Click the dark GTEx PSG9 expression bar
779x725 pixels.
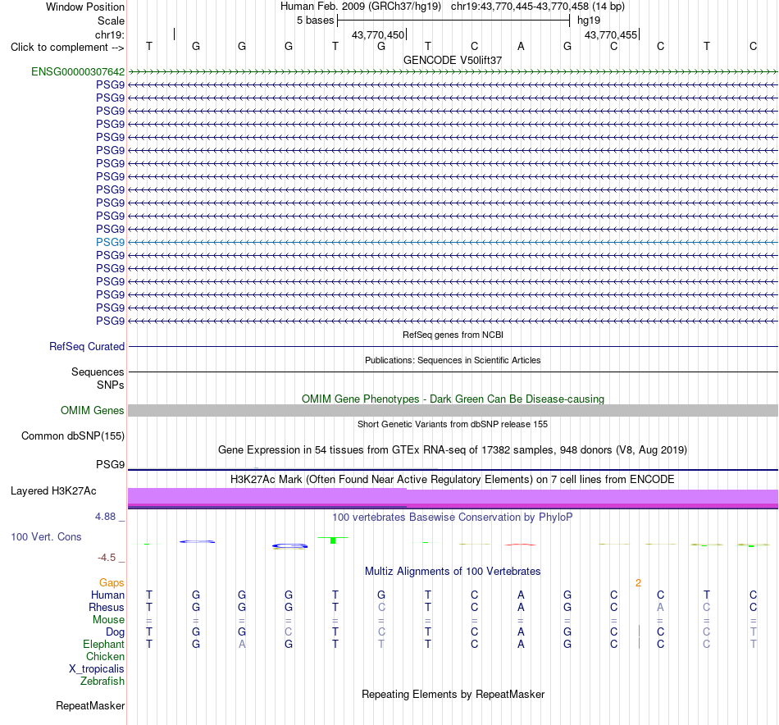tap(453, 470)
